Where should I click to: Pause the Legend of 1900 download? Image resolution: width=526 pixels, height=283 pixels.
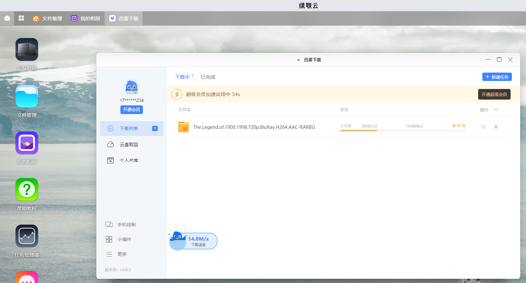(x=483, y=127)
